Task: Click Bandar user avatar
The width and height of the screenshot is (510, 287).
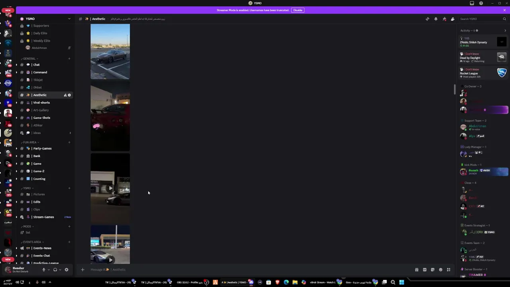Action: [x=8, y=269]
